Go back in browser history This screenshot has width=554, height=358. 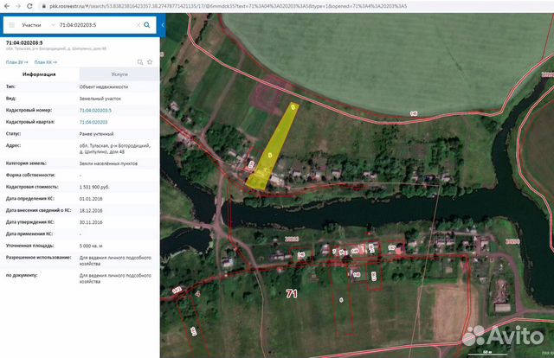pyautogui.click(x=6, y=5)
